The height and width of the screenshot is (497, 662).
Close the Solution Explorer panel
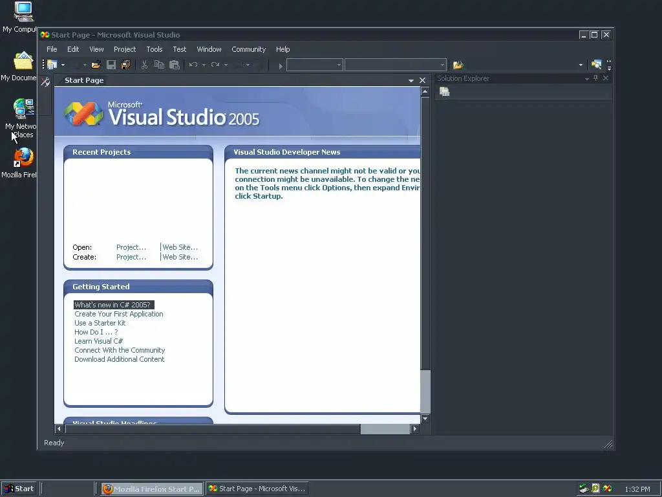click(x=605, y=78)
